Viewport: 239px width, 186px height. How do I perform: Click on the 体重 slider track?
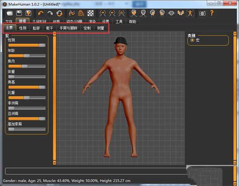(27, 76)
